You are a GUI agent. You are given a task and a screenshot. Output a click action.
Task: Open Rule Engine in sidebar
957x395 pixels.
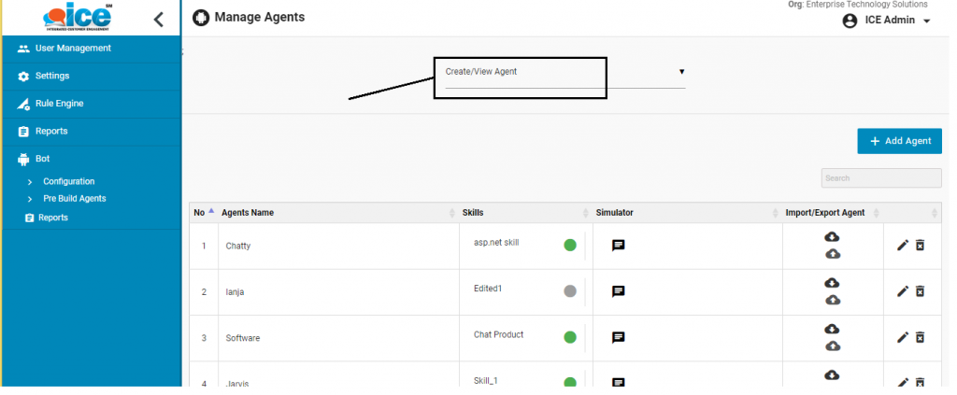coord(64,104)
